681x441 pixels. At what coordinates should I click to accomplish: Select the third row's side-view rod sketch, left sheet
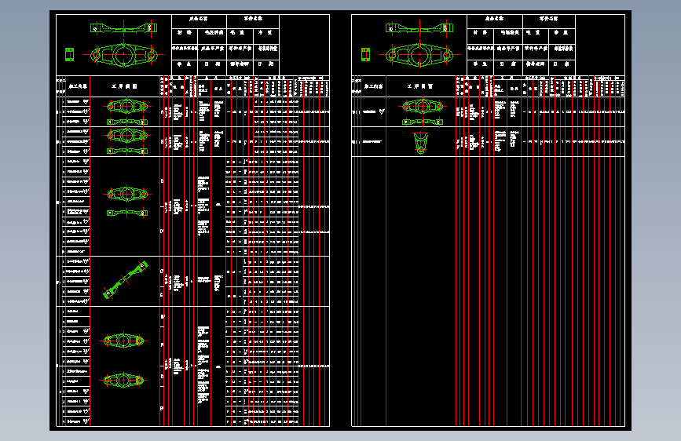[x=126, y=213]
